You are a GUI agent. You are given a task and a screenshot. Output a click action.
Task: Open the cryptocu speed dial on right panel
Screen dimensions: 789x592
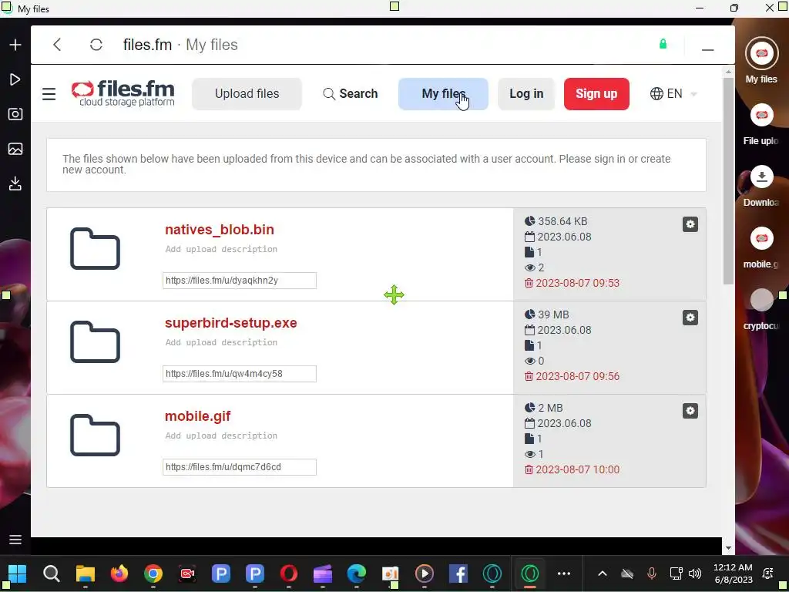click(761, 301)
